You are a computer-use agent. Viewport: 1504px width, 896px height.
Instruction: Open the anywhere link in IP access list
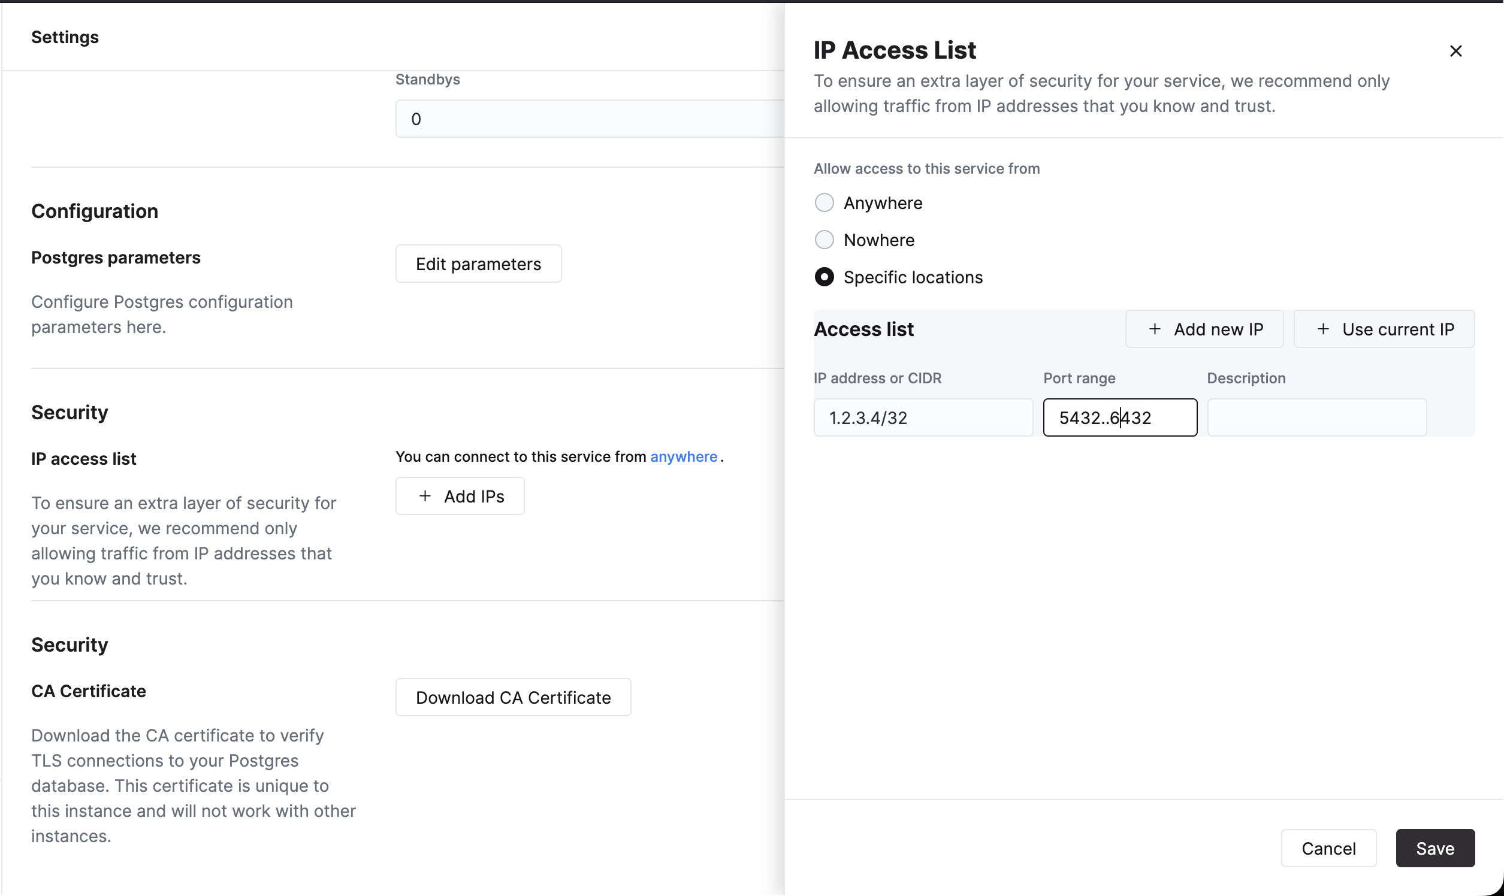[x=683, y=456]
